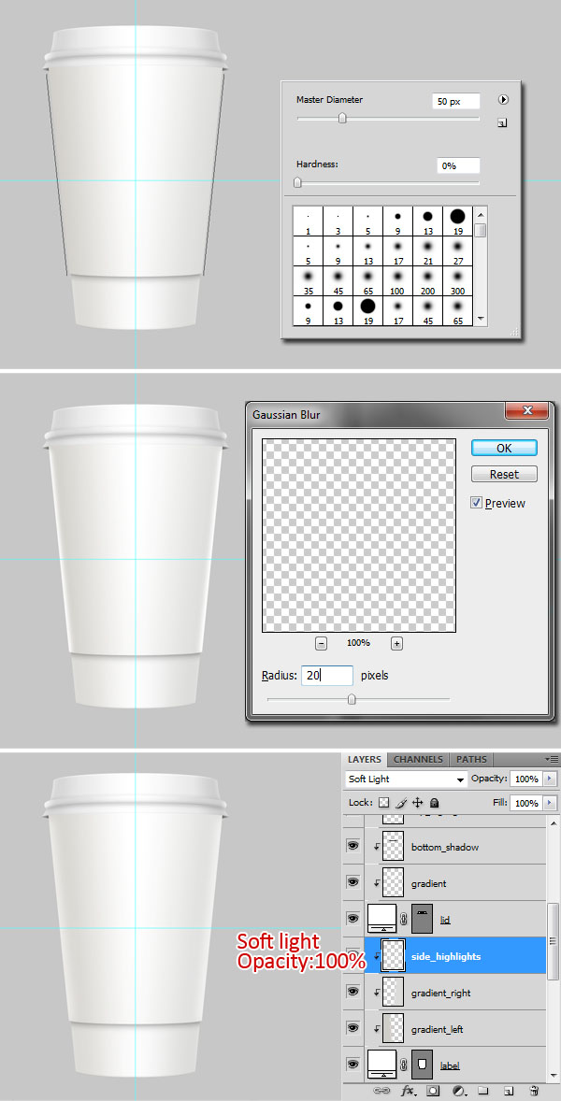Viewport: 561px width, 1101px height.
Task: Uncheck the Preview checkbox
Action: click(x=477, y=503)
